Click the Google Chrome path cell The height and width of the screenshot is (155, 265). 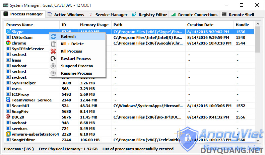[148, 43]
